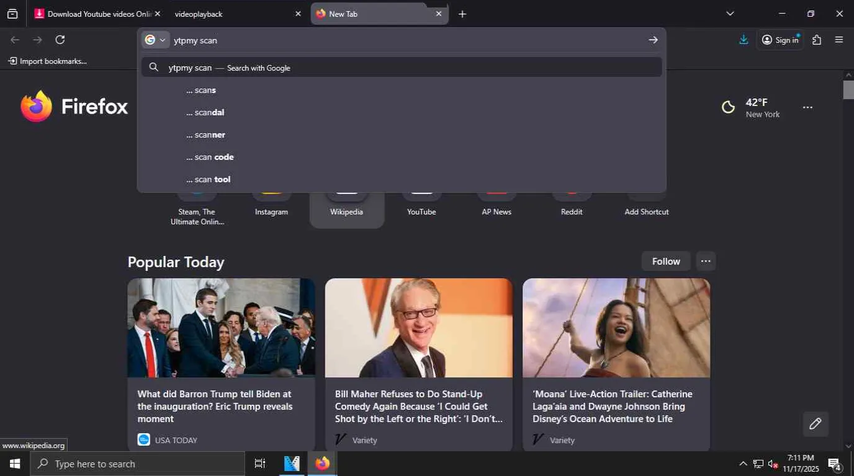854x476 pixels.
Task: Select the 'scans' search suggestion
Action: [402, 90]
